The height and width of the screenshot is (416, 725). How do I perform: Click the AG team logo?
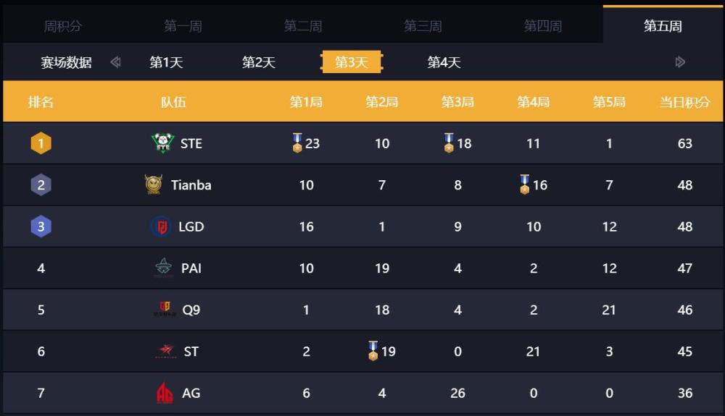[165, 392]
